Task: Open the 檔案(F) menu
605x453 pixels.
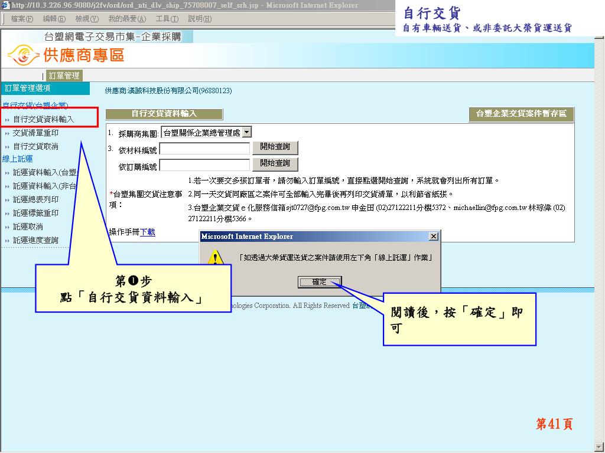Action: point(22,18)
